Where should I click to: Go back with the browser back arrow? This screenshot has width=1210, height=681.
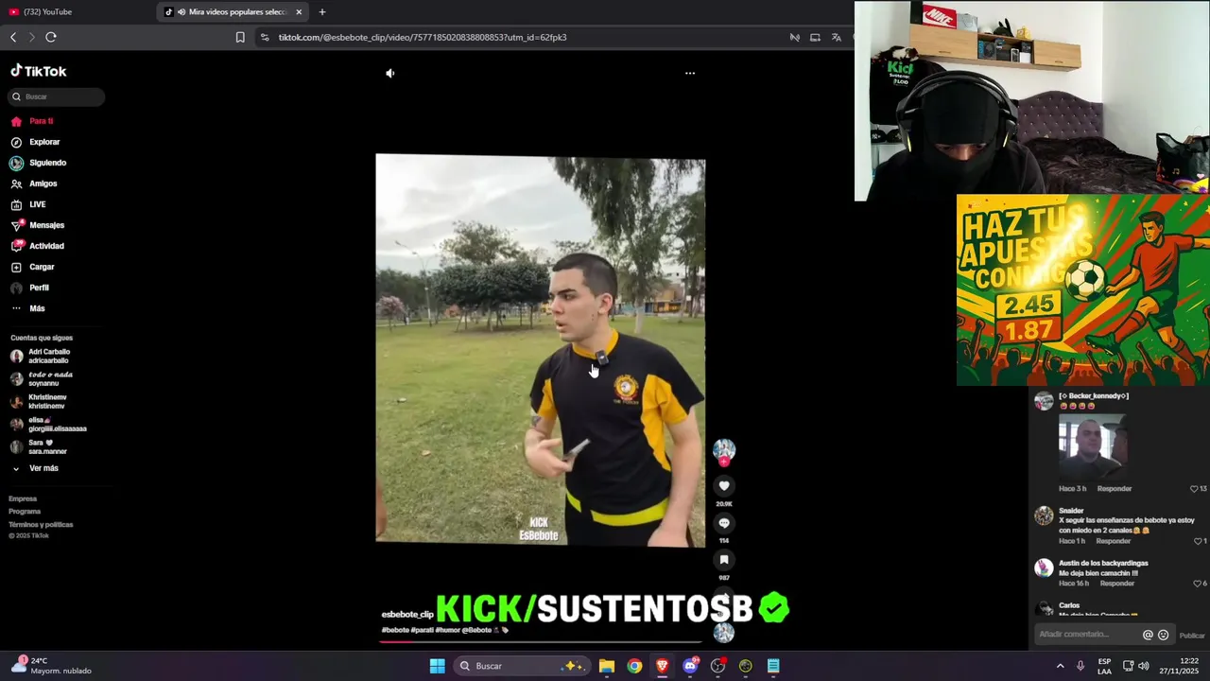point(13,37)
